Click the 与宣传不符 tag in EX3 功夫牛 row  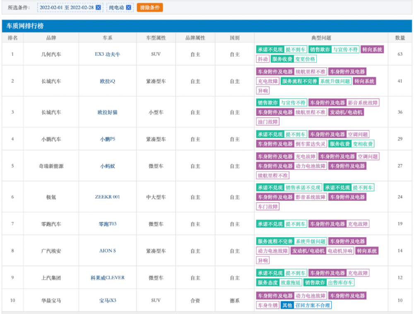[345, 50]
